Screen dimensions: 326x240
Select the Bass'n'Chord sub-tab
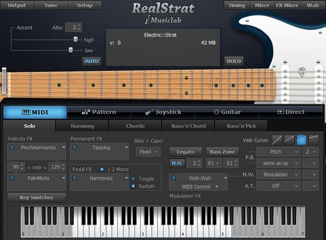pos(188,126)
